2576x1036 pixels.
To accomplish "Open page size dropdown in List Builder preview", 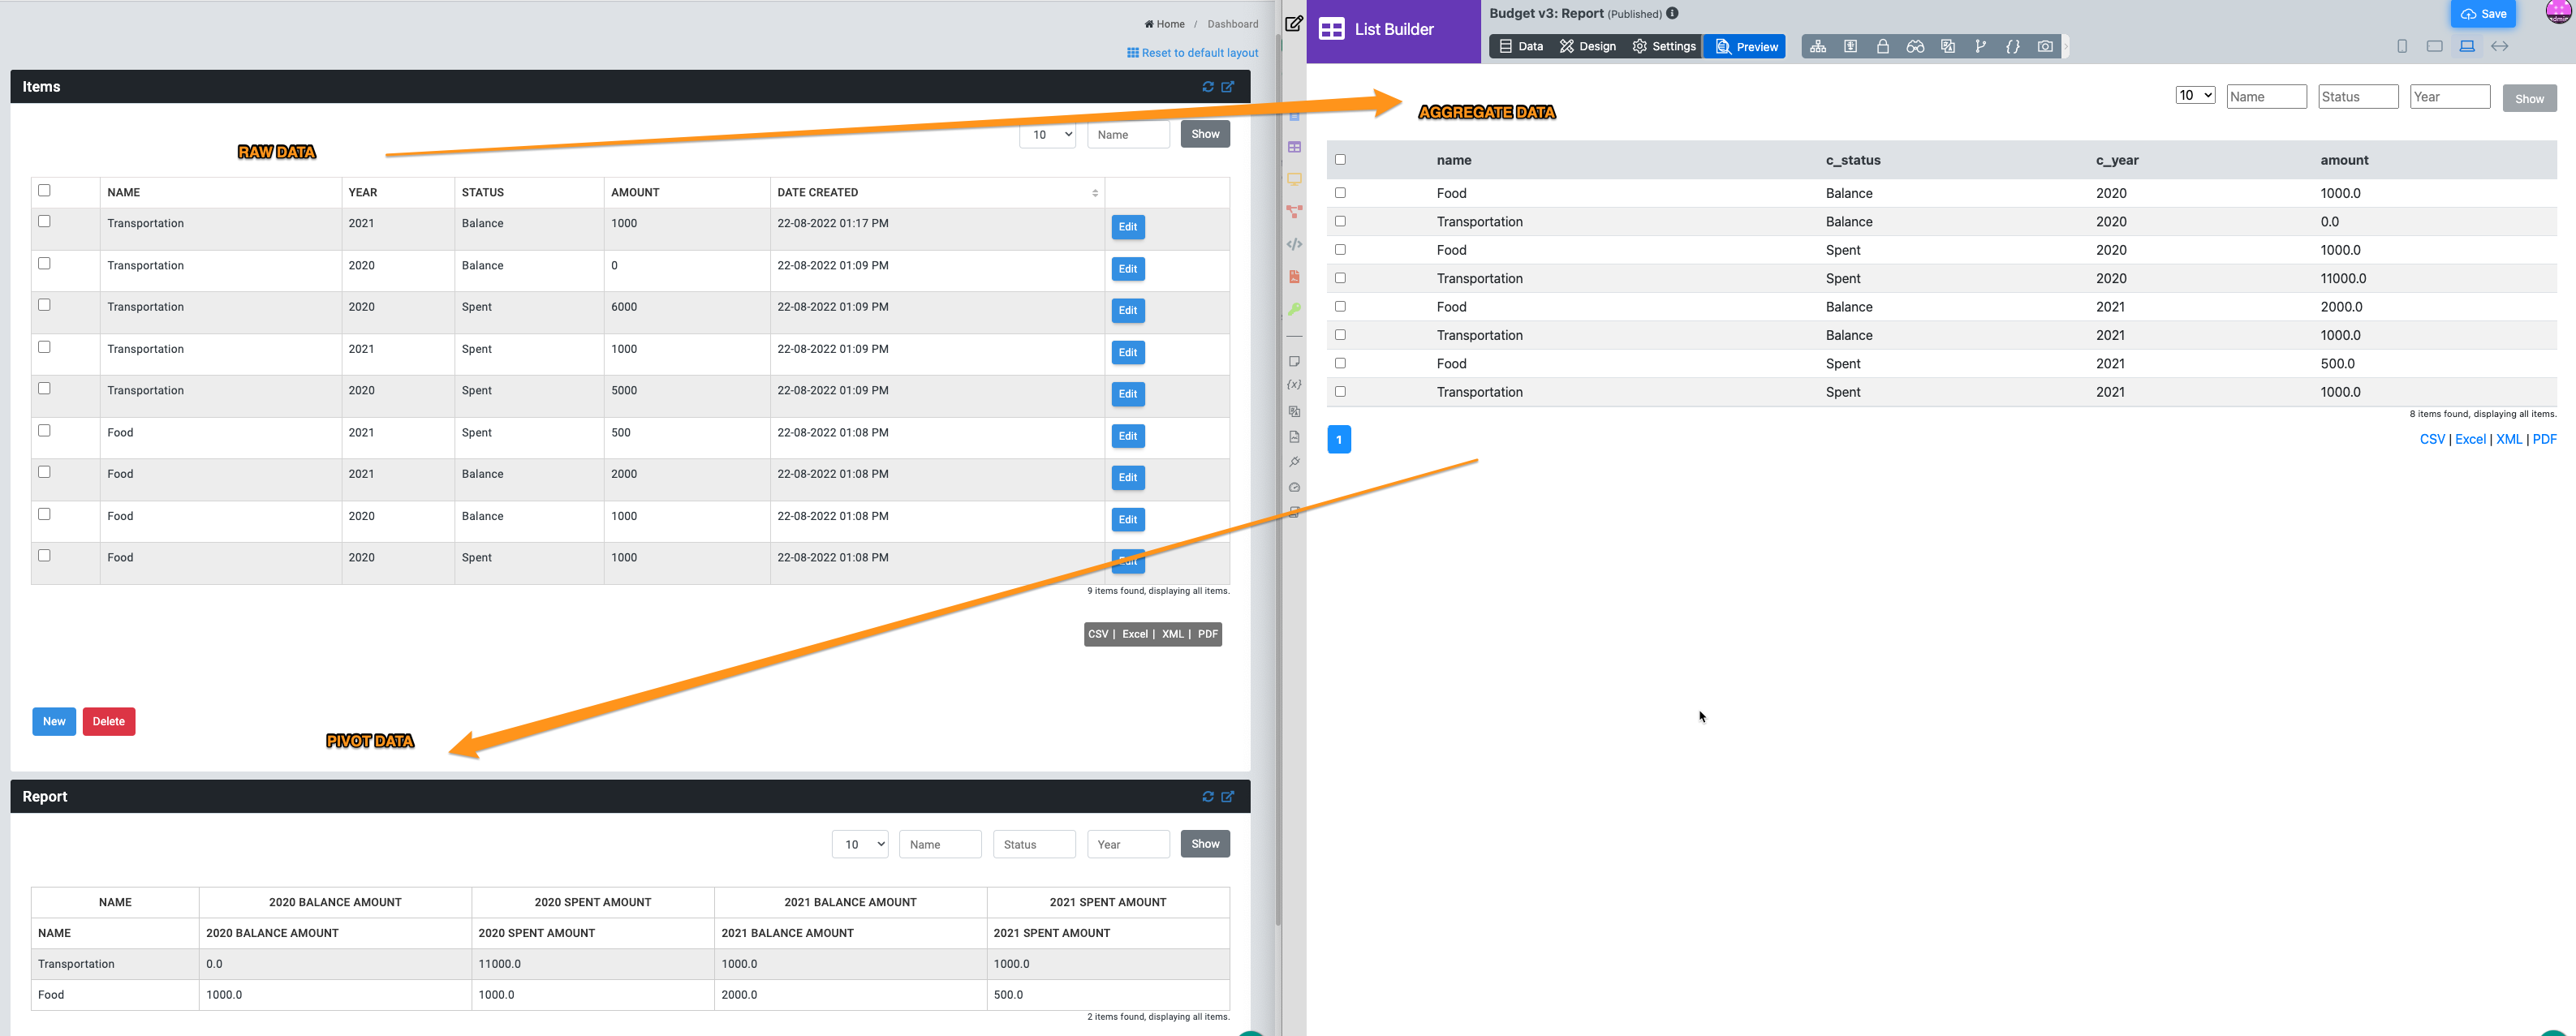I will click(2194, 96).
